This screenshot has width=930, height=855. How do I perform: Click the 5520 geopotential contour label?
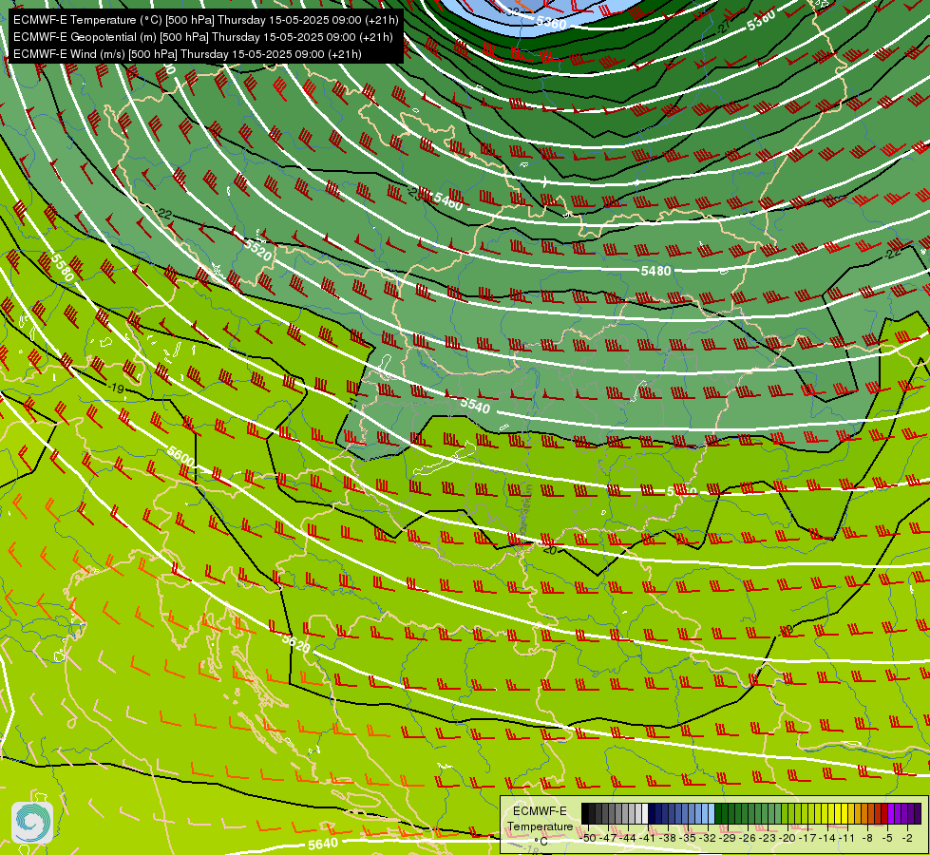(x=258, y=251)
